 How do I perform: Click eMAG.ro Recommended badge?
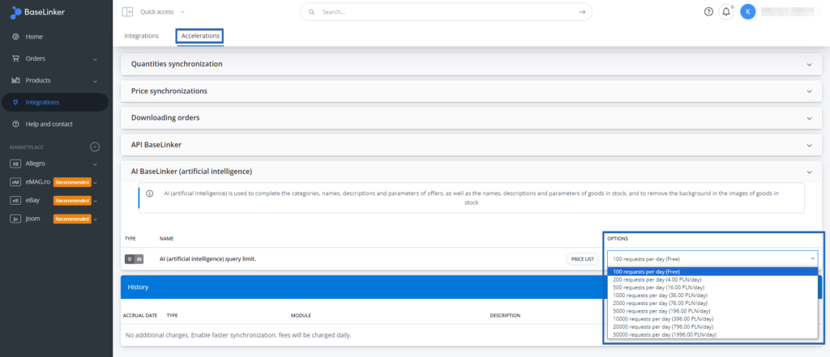(72, 182)
